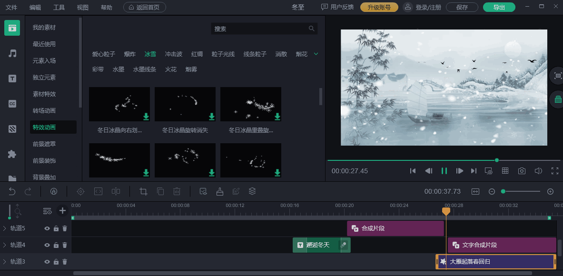Image resolution: width=563 pixels, height=276 pixels.
Task: Toggle the lock on 轨道3
Action: [56, 262]
